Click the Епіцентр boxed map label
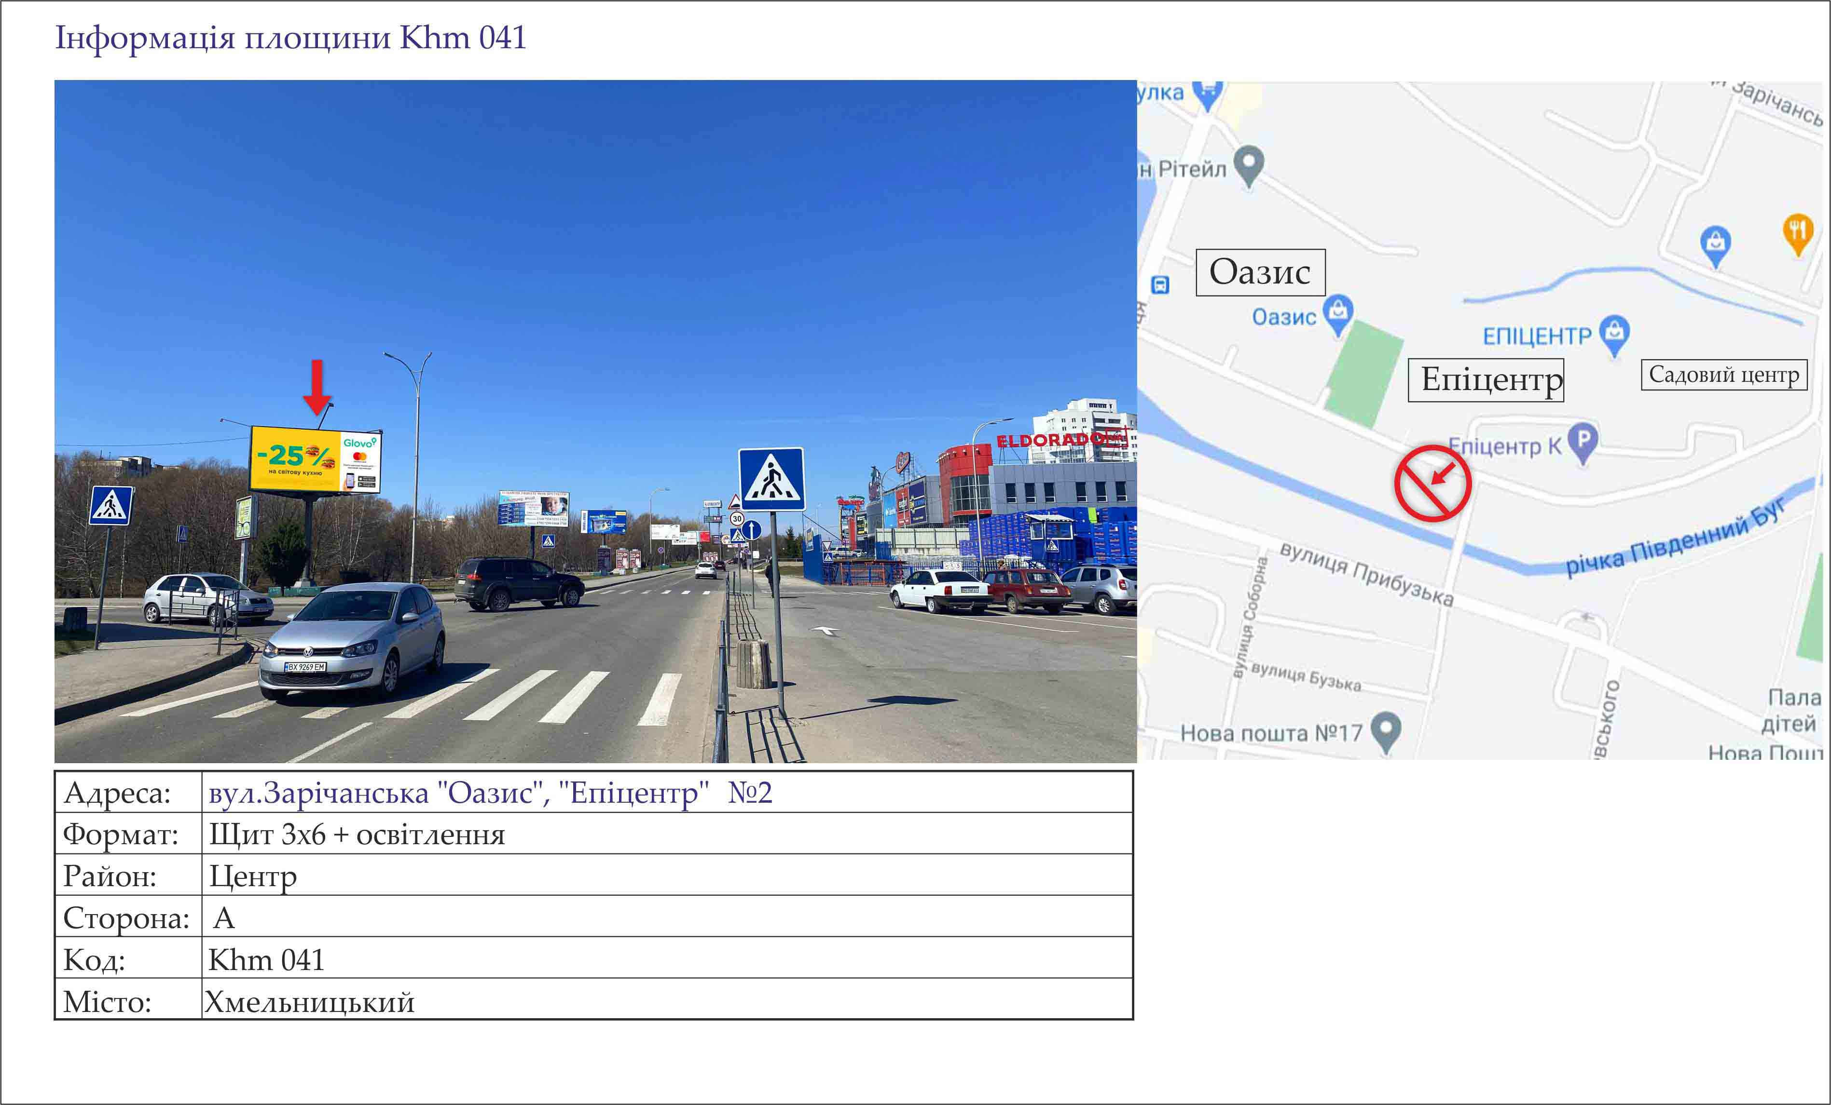 pyautogui.click(x=1486, y=380)
